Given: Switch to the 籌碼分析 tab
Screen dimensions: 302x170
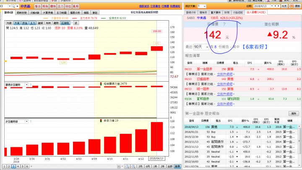Looking at the screenshot, I should [x=191, y=12].
